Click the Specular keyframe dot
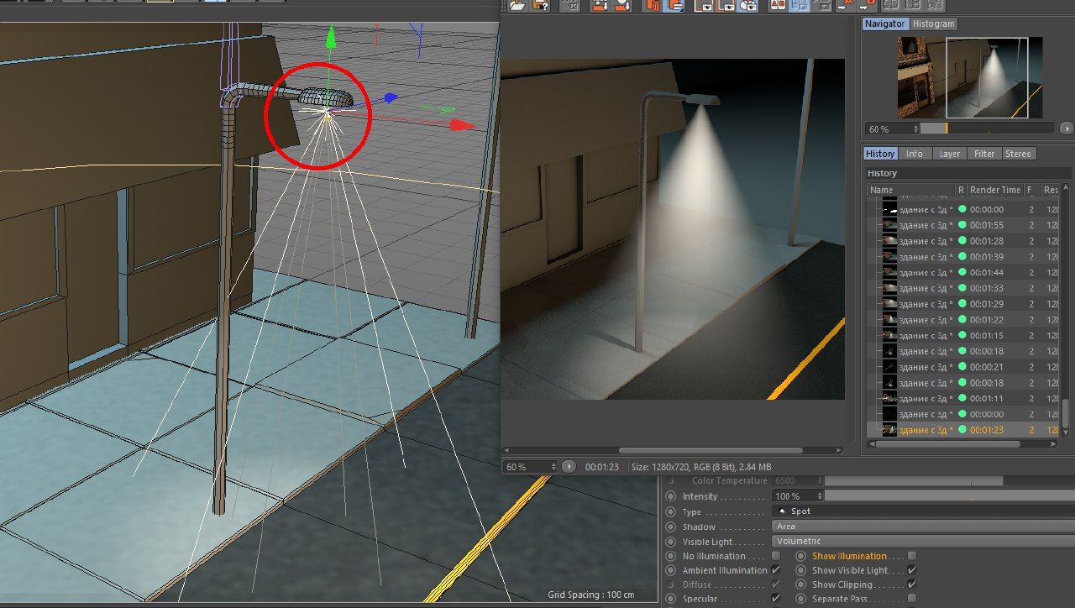The image size is (1075, 608). pos(670,599)
